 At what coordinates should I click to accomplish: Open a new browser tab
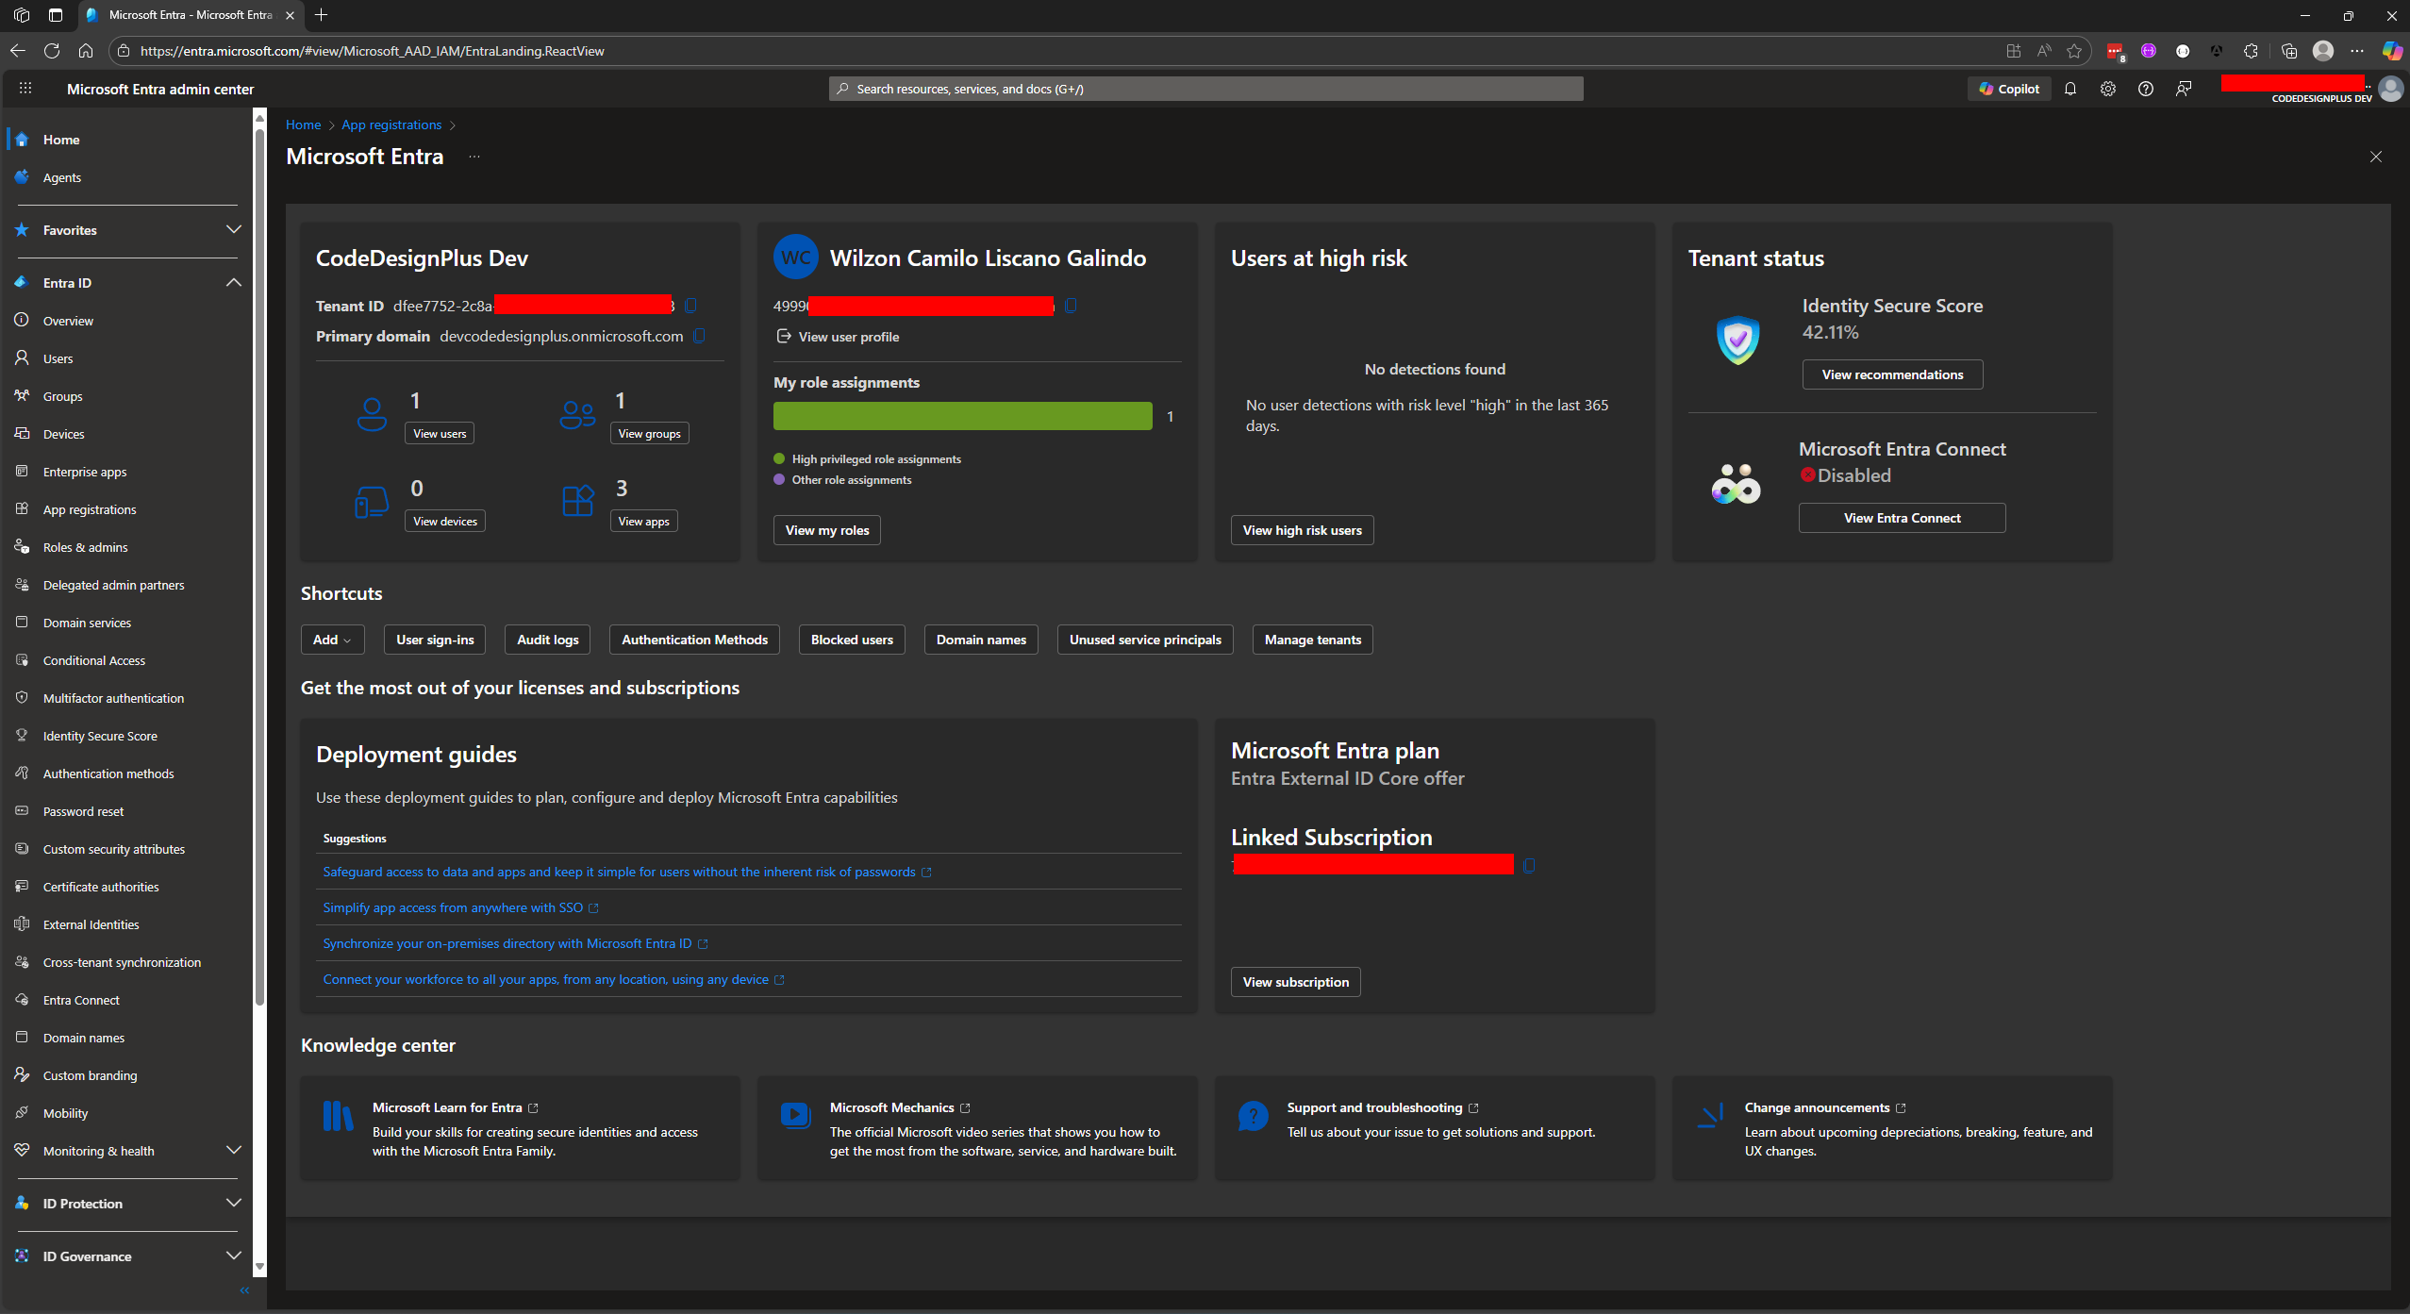(322, 15)
